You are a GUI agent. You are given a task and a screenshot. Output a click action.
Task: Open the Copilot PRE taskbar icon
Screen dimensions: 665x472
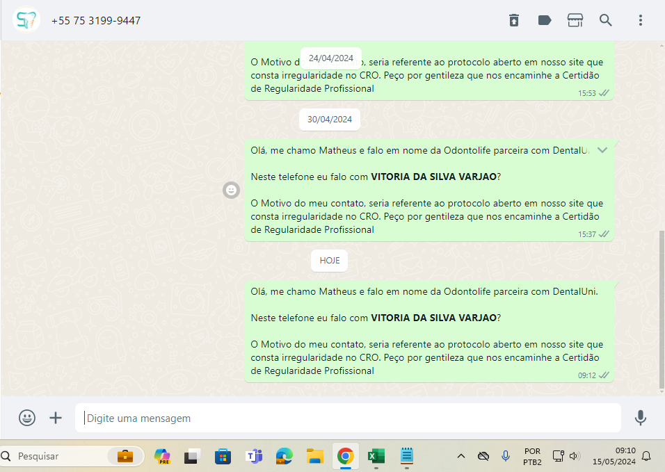[x=163, y=456]
